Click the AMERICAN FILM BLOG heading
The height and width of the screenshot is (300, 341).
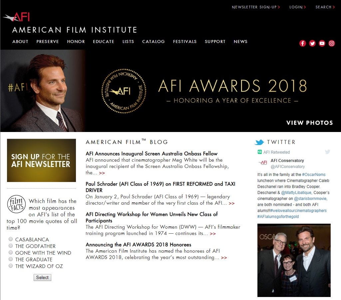pyautogui.click(x=127, y=142)
